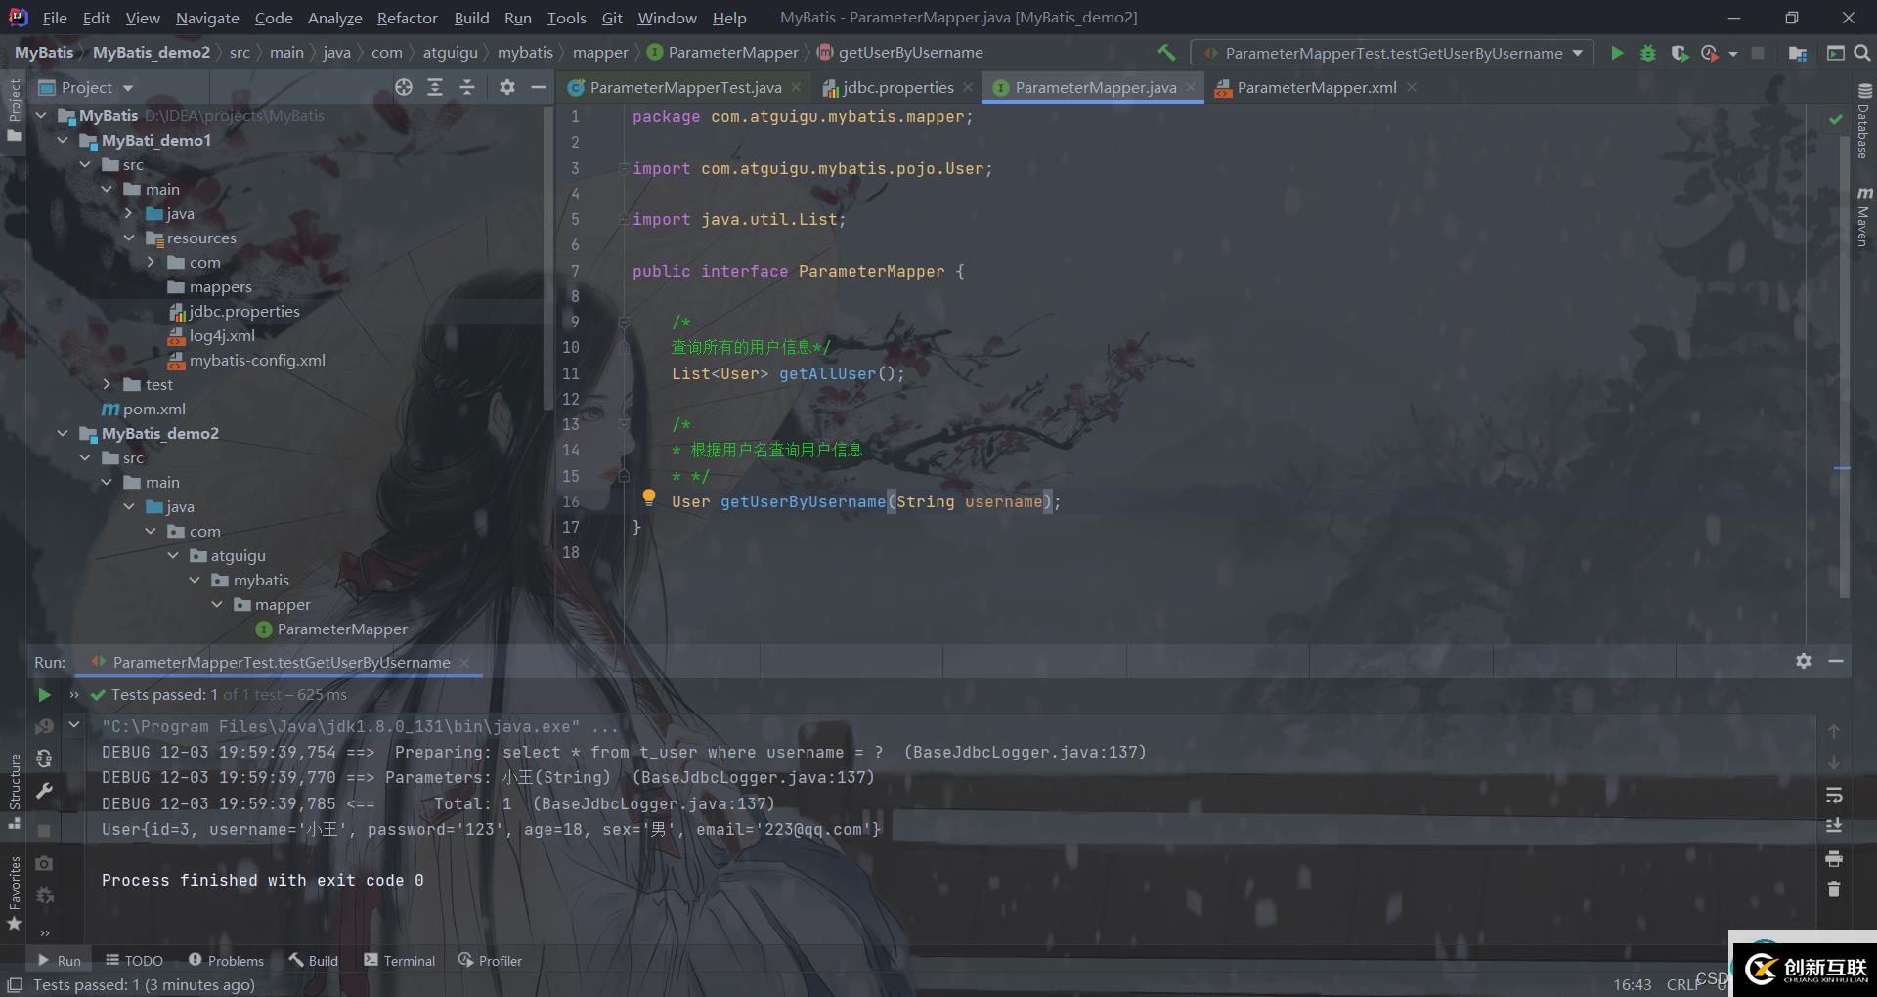Open the Database side panel
The width and height of the screenshot is (1877, 997).
1864,121
